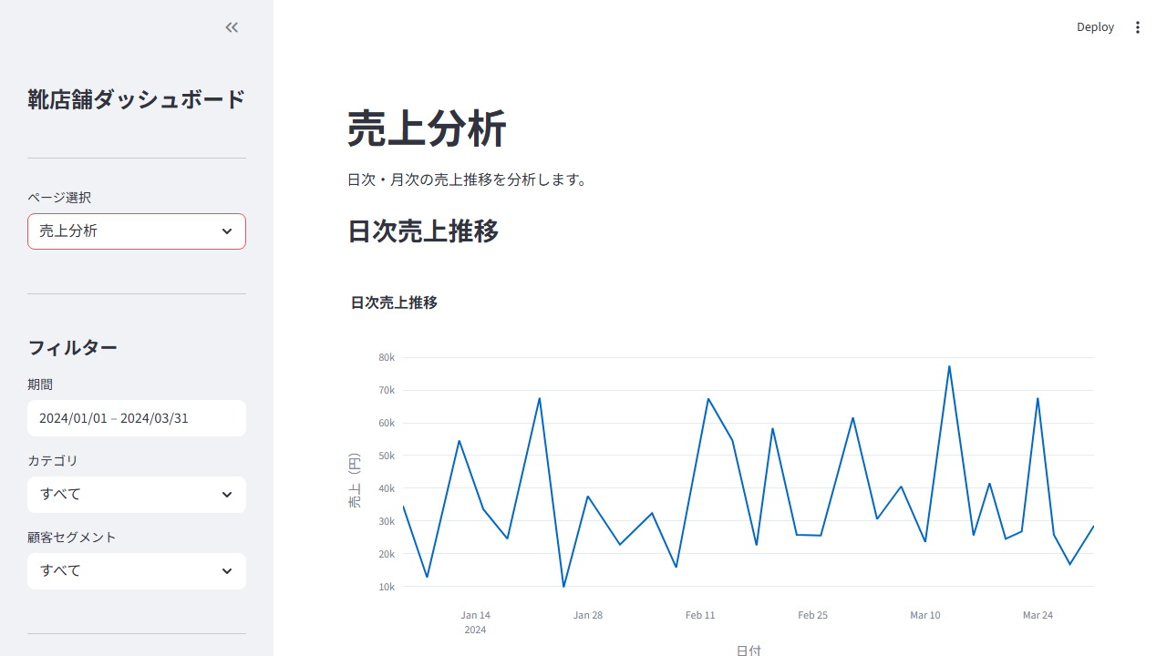Open the カテゴリ filter set to すべて
The height and width of the screenshot is (656, 1167).
coord(137,495)
